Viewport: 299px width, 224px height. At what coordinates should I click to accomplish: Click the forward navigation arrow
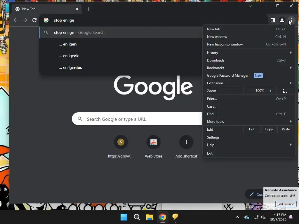pyautogui.click(x=25, y=20)
